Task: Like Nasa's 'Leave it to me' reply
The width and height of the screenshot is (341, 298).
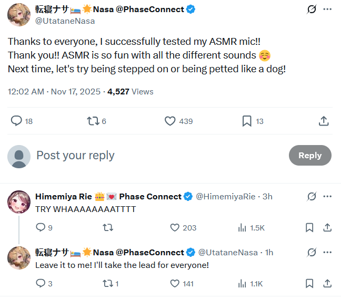Action: tap(175, 284)
